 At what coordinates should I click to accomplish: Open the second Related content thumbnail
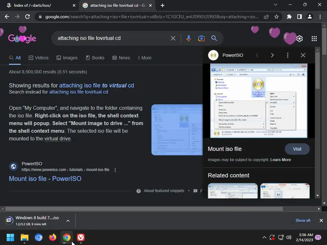click(x=285, y=191)
